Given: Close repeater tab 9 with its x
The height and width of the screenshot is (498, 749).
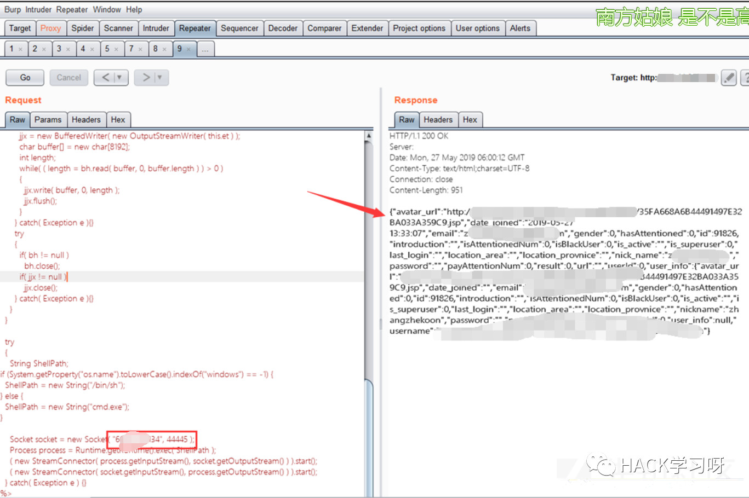Looking at the screenshot, I should pos(188,49).
